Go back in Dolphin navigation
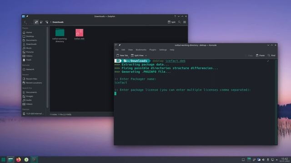The image size is (291, 163). pyautogui.click(x=25, y=22)
